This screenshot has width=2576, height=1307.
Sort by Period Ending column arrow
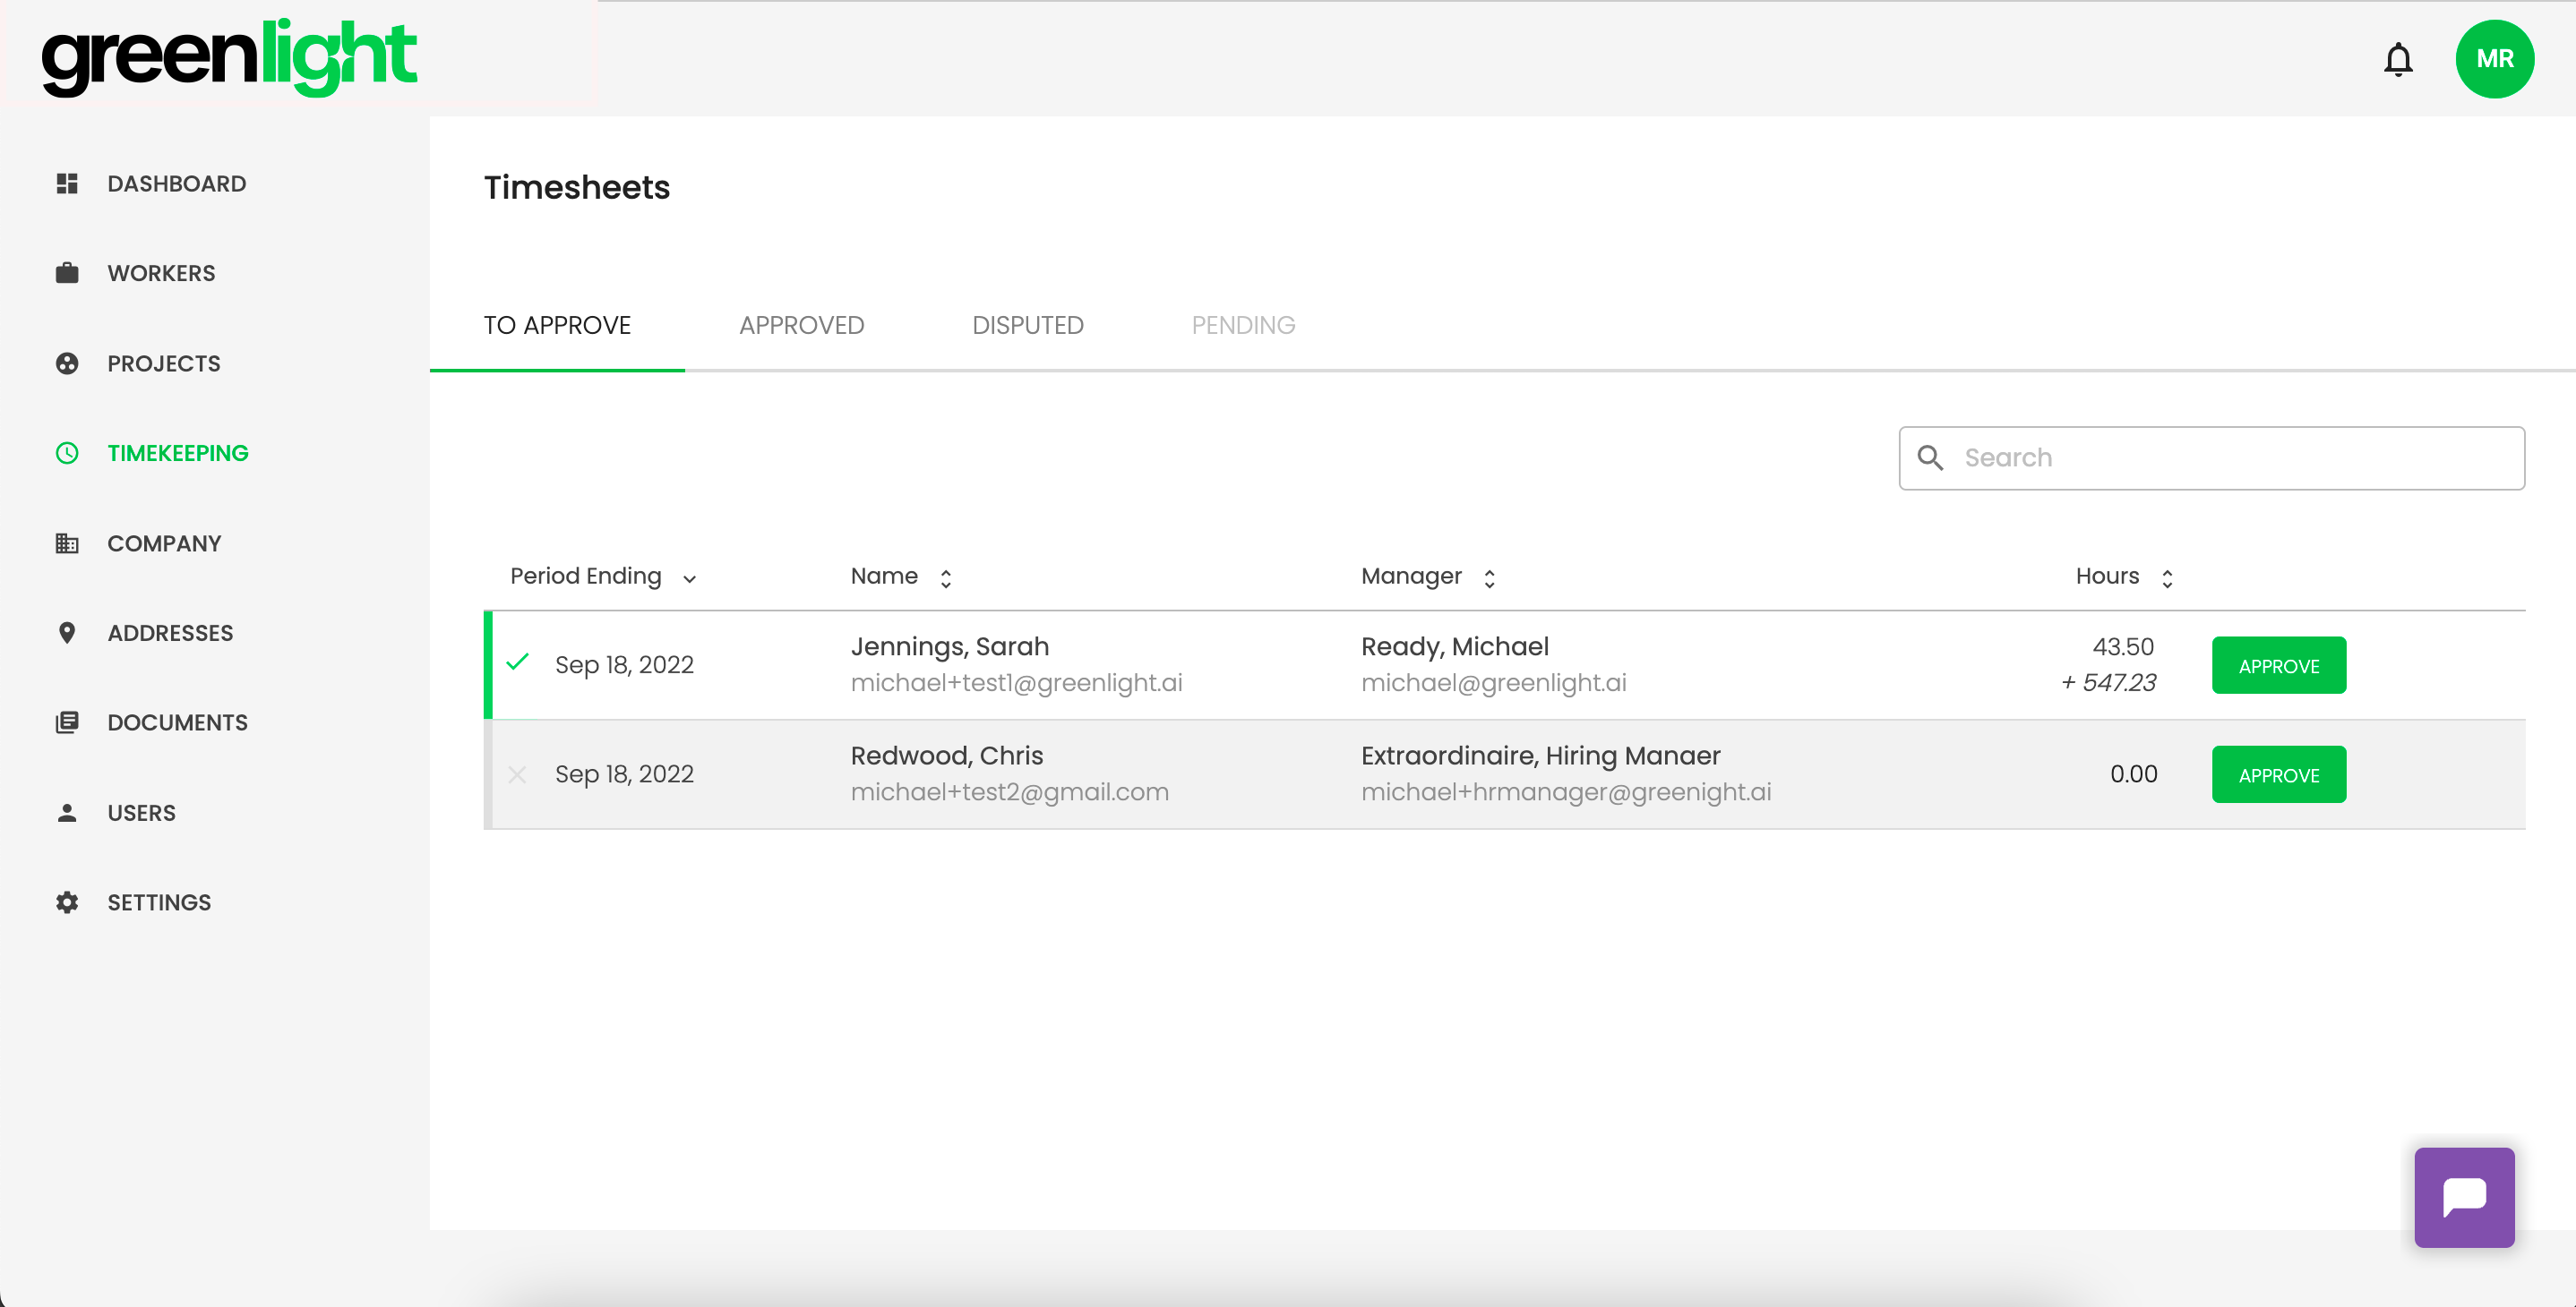coord(689,578)
